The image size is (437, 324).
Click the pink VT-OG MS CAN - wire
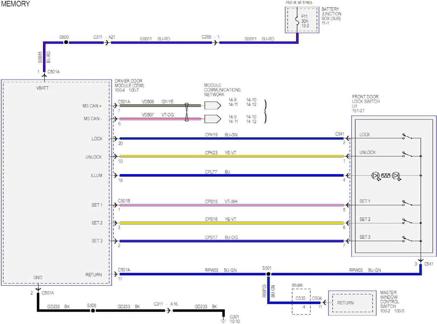tap(160, 119)
